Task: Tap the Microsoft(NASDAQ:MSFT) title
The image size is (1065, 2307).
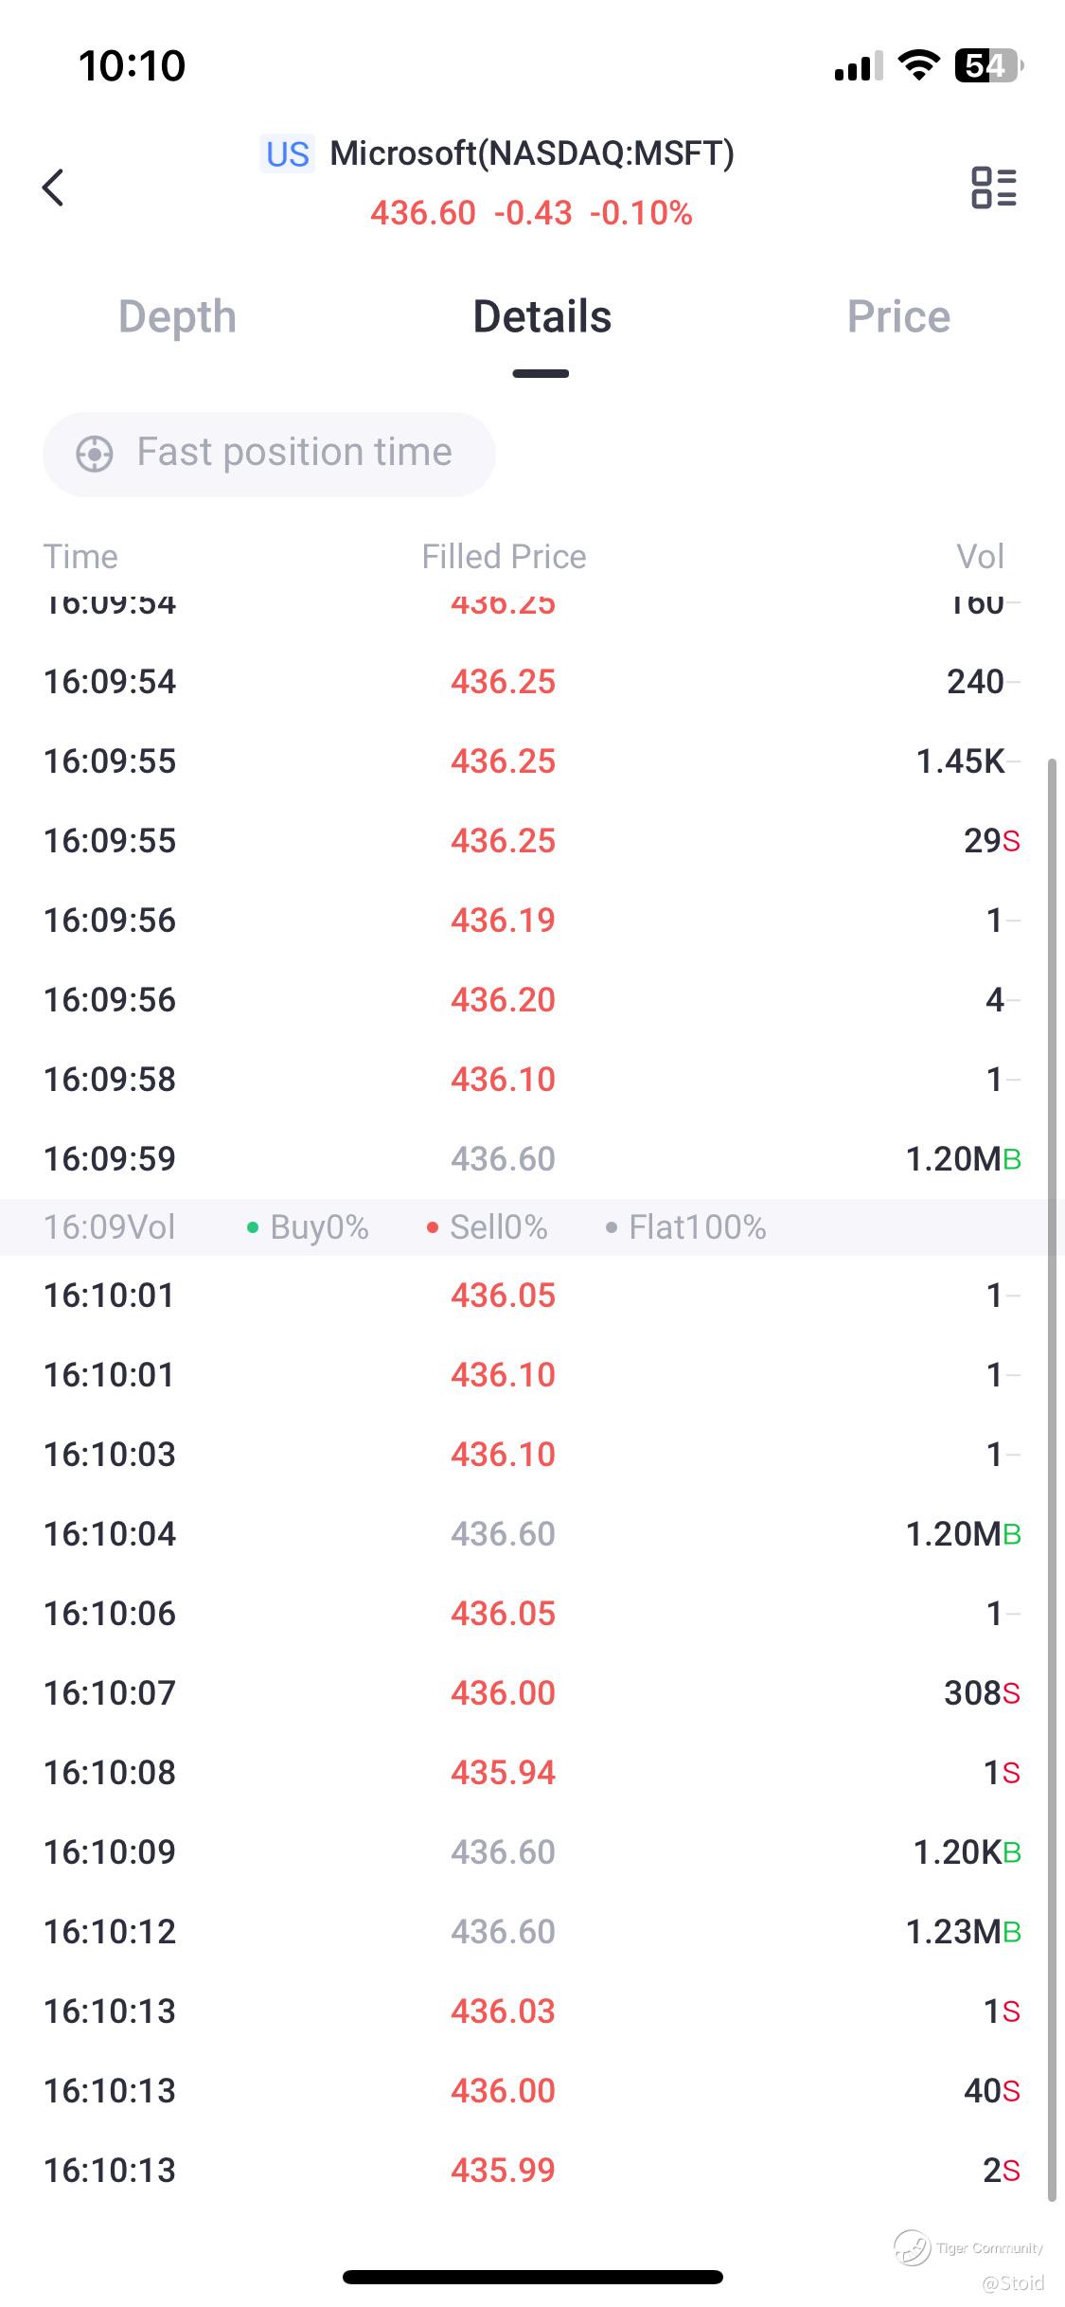Action: 531,153
